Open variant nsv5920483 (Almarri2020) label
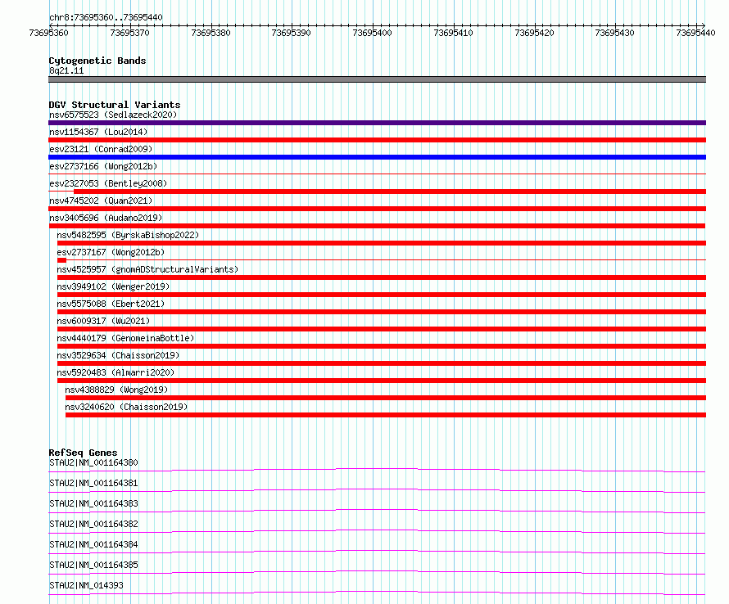Screen dimensions: 729x604 pyautogui.click(x=115, y=372)
